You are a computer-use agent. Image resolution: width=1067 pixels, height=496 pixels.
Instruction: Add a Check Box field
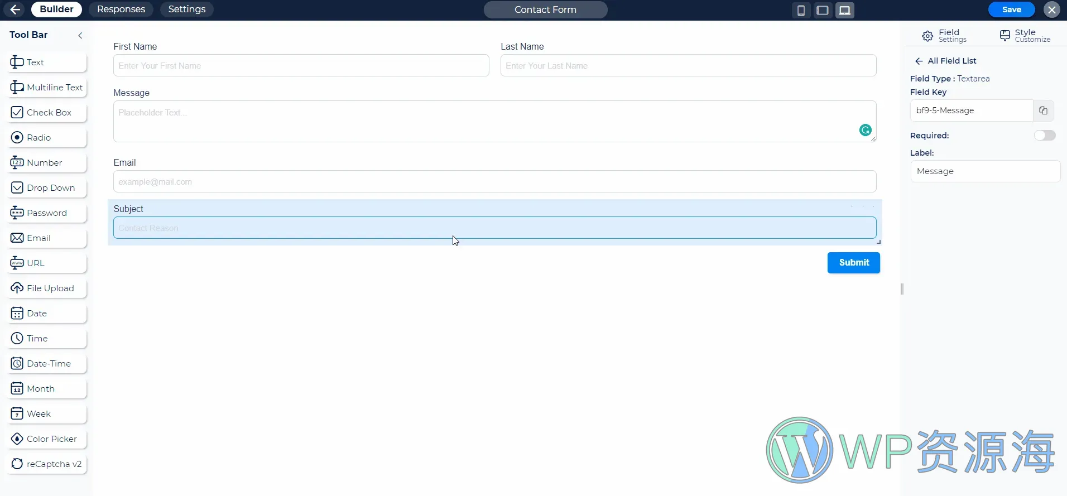click(48, 113)
